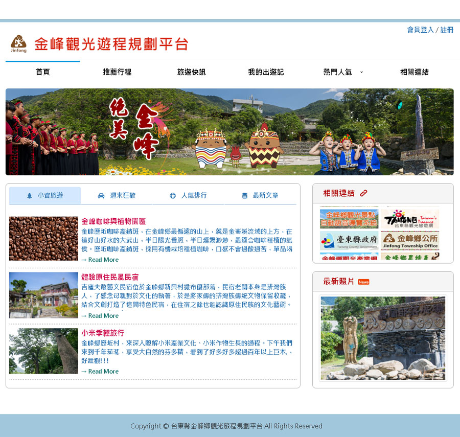Open the 我的出遊記 menu item
Viewport: 460px width, 437px height.
(266, 72)
